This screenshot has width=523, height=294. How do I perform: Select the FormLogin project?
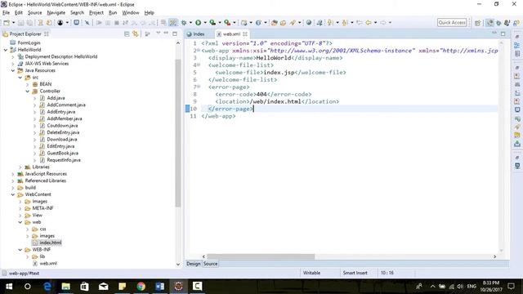[x=29, y=42]
